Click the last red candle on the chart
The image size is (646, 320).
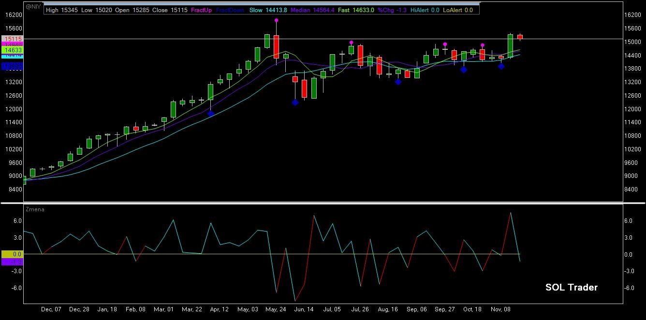pyautogui.click(x=520, y=37)
